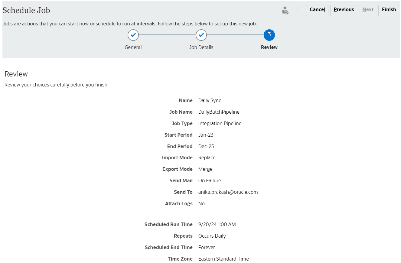Click the blue step 3 circle
Screen dimensions: 401x263
(269, 35)
